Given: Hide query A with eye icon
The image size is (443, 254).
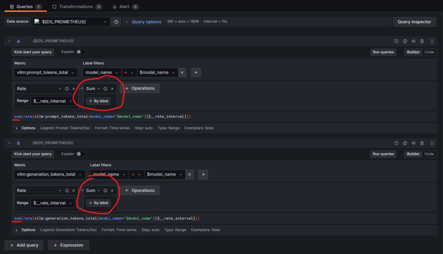Looking at the screenshot, I should pyautogui.click(x=414, y=41).
